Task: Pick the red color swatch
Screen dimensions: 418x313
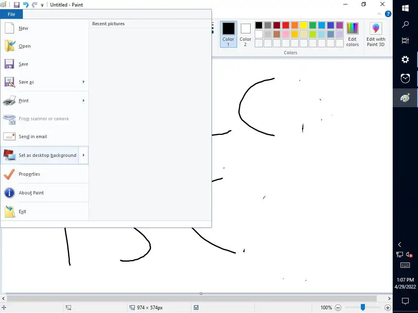Action: (x=285, y=25)
